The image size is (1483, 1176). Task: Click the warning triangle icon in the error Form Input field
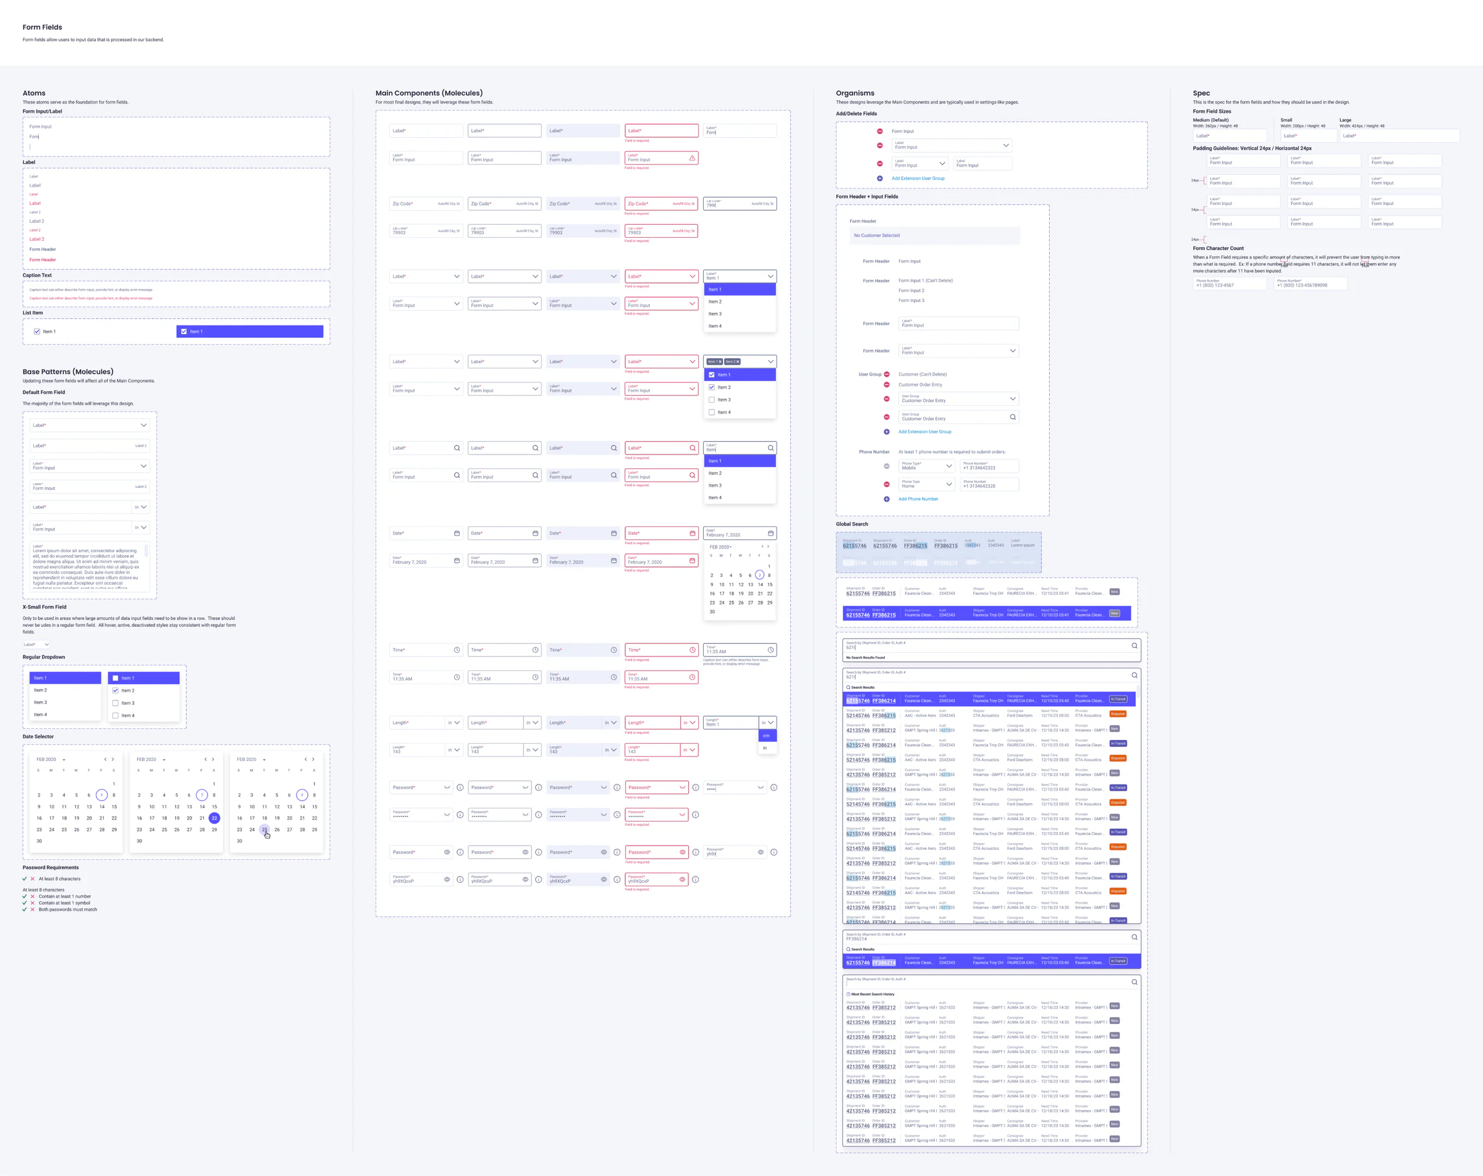[x=692, y=158]
